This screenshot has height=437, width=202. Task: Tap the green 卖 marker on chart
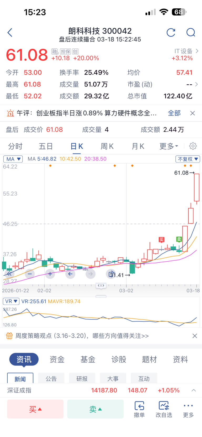(x=179, y=239)
